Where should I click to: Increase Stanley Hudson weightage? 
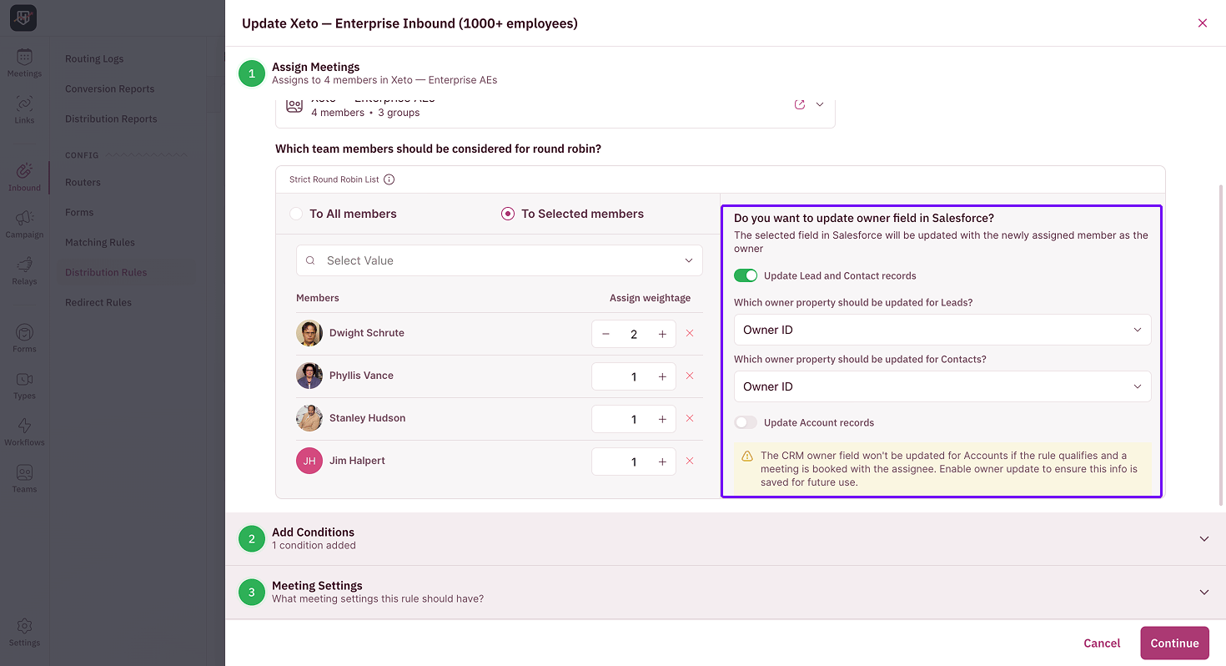662,419
